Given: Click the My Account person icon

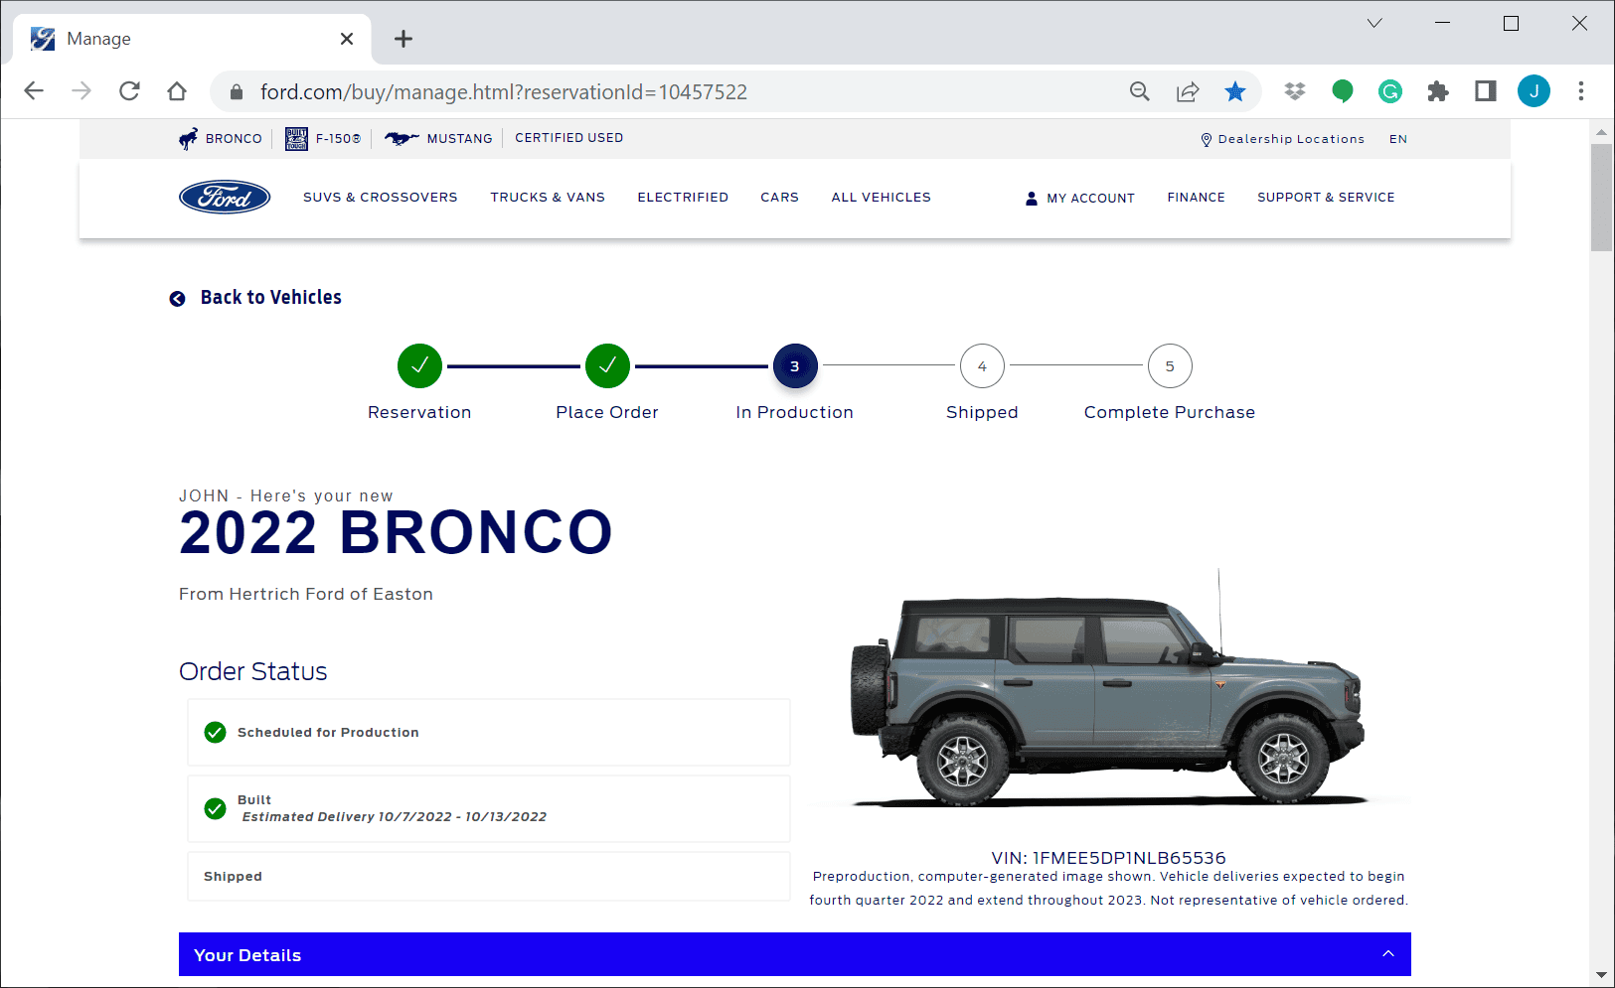Looking at the screenshot, I should [1032, 199].
